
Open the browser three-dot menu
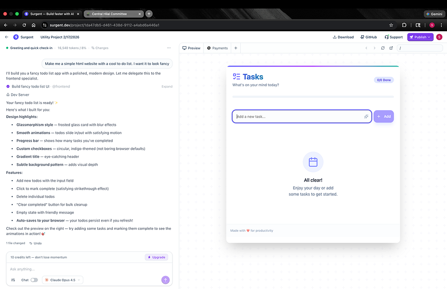click(x=441, y=25)
